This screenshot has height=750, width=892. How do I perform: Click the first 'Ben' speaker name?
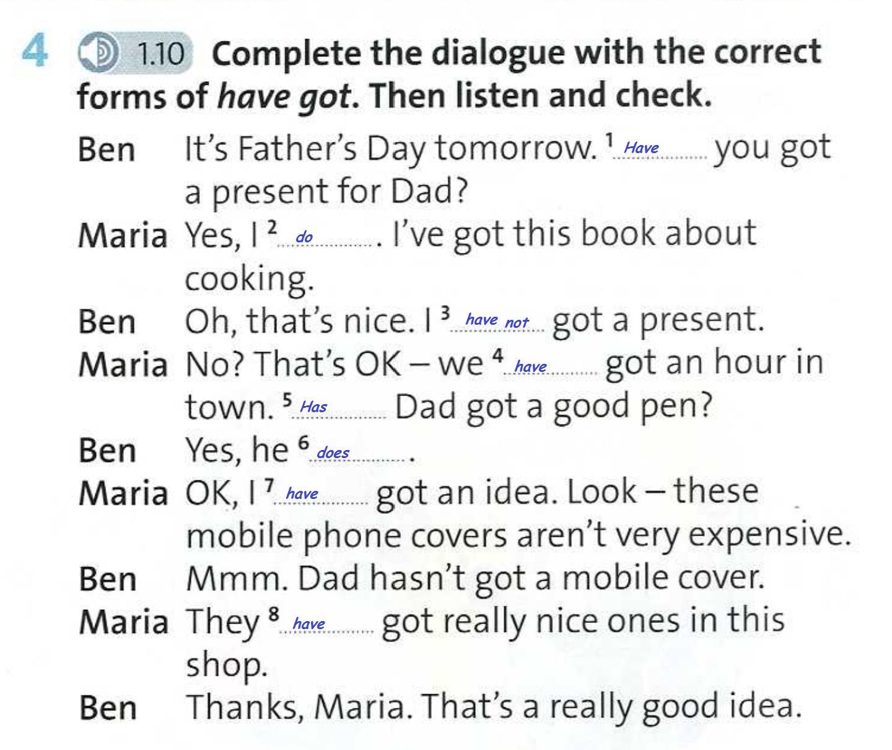pos(107,151)
